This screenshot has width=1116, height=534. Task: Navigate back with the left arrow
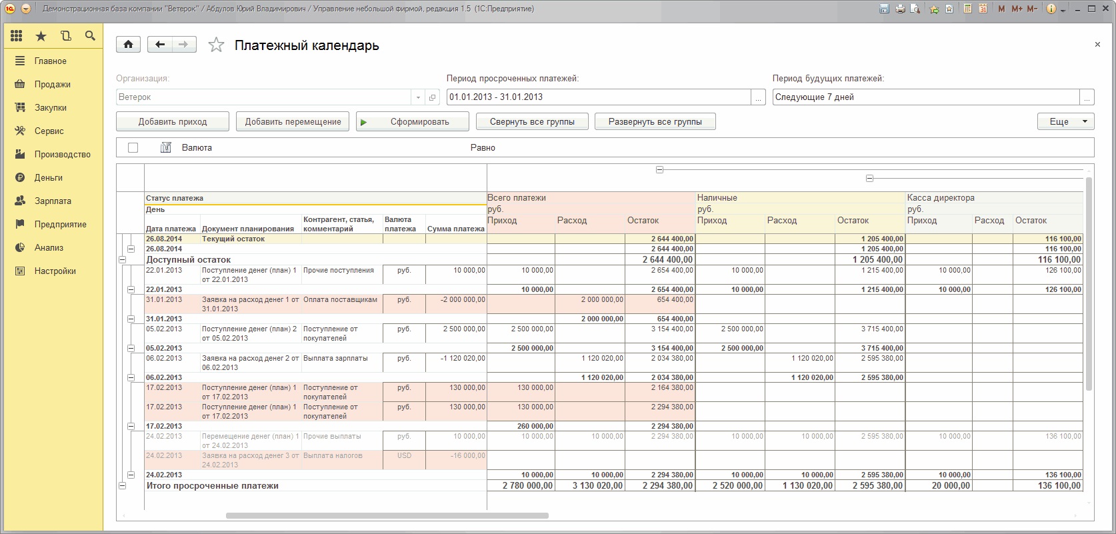click(x=160, y=45)
